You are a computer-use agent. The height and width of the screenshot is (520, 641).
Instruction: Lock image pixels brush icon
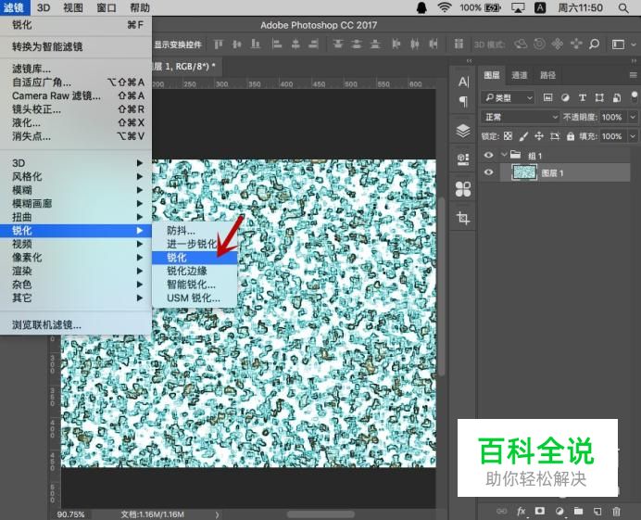[x=523, y=136]
